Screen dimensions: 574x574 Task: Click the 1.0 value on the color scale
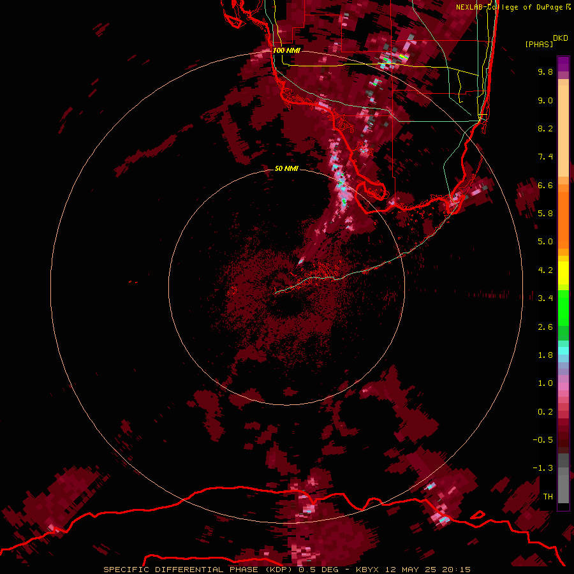coord(545,383)
